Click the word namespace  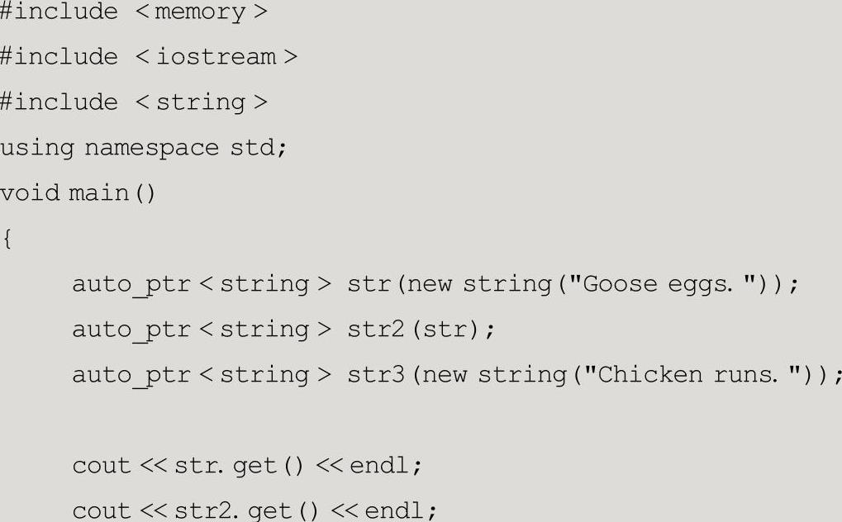[151, 148]
